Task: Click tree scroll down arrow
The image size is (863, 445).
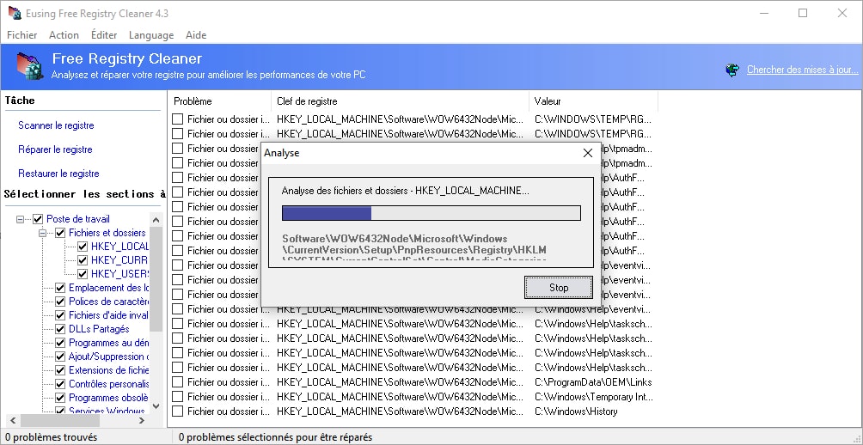Action: (x=156, y=406)
